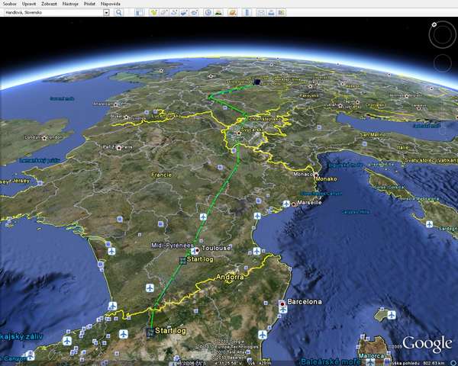
Task: Choose the Add Image Overlay tool
Action: 184,12
